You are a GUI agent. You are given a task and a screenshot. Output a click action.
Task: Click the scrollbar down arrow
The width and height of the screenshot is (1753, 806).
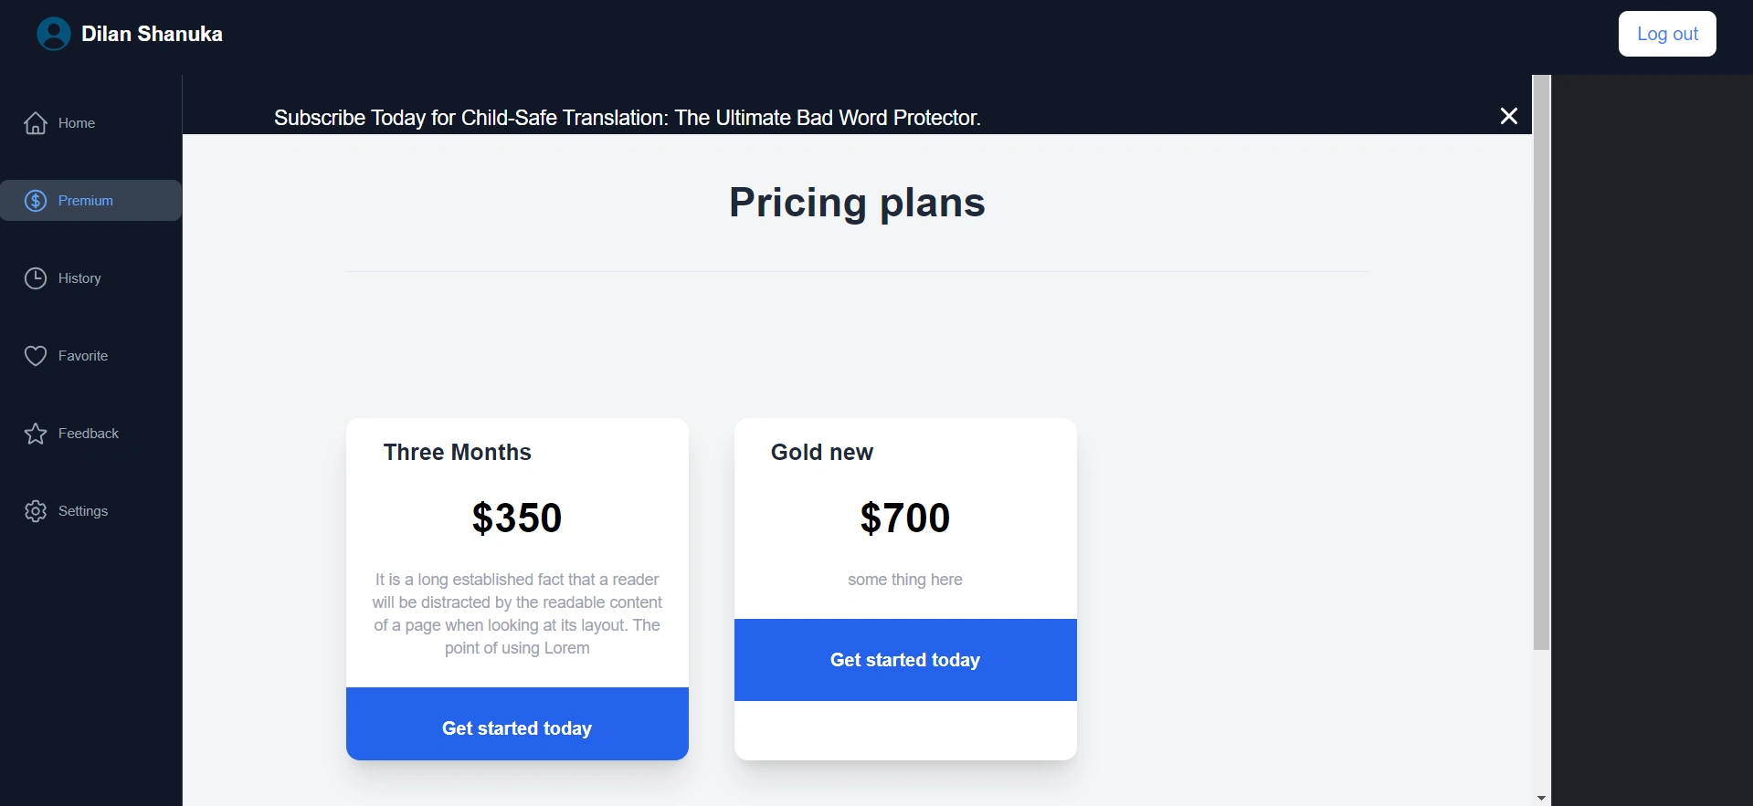[x=1541, y=798]
